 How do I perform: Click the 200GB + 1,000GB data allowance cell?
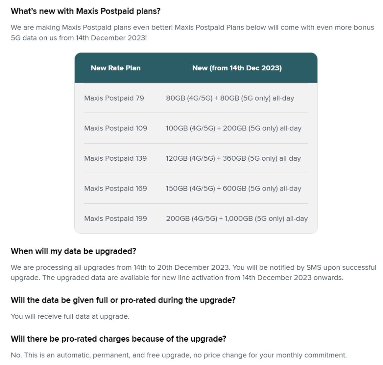[x=237, y=219]
